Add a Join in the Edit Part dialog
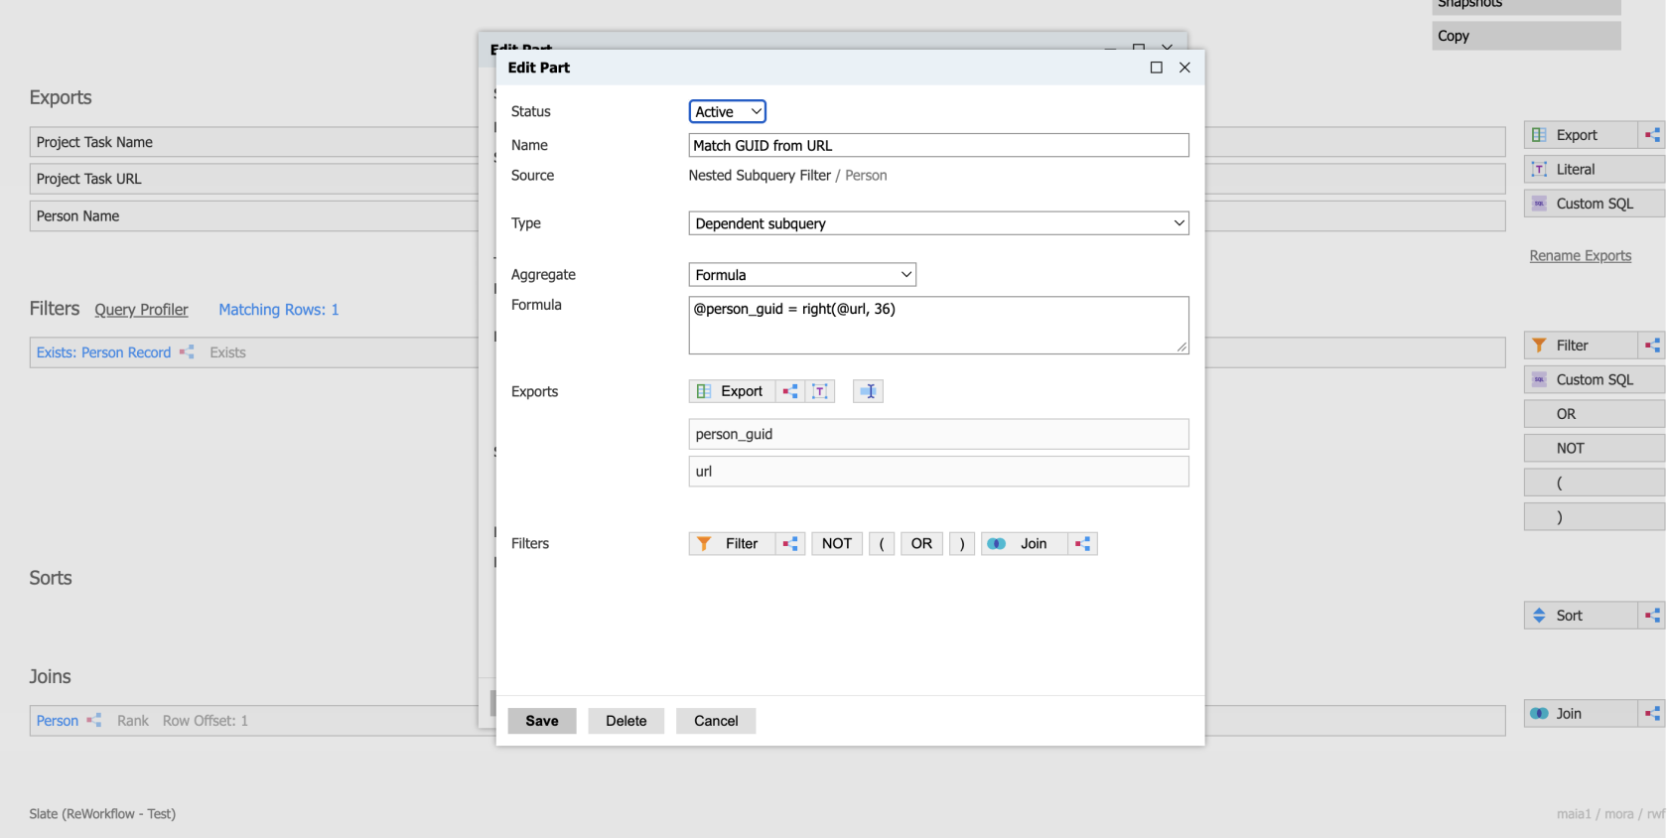The image size is (1668, 838). click(x=1025, y=543)
